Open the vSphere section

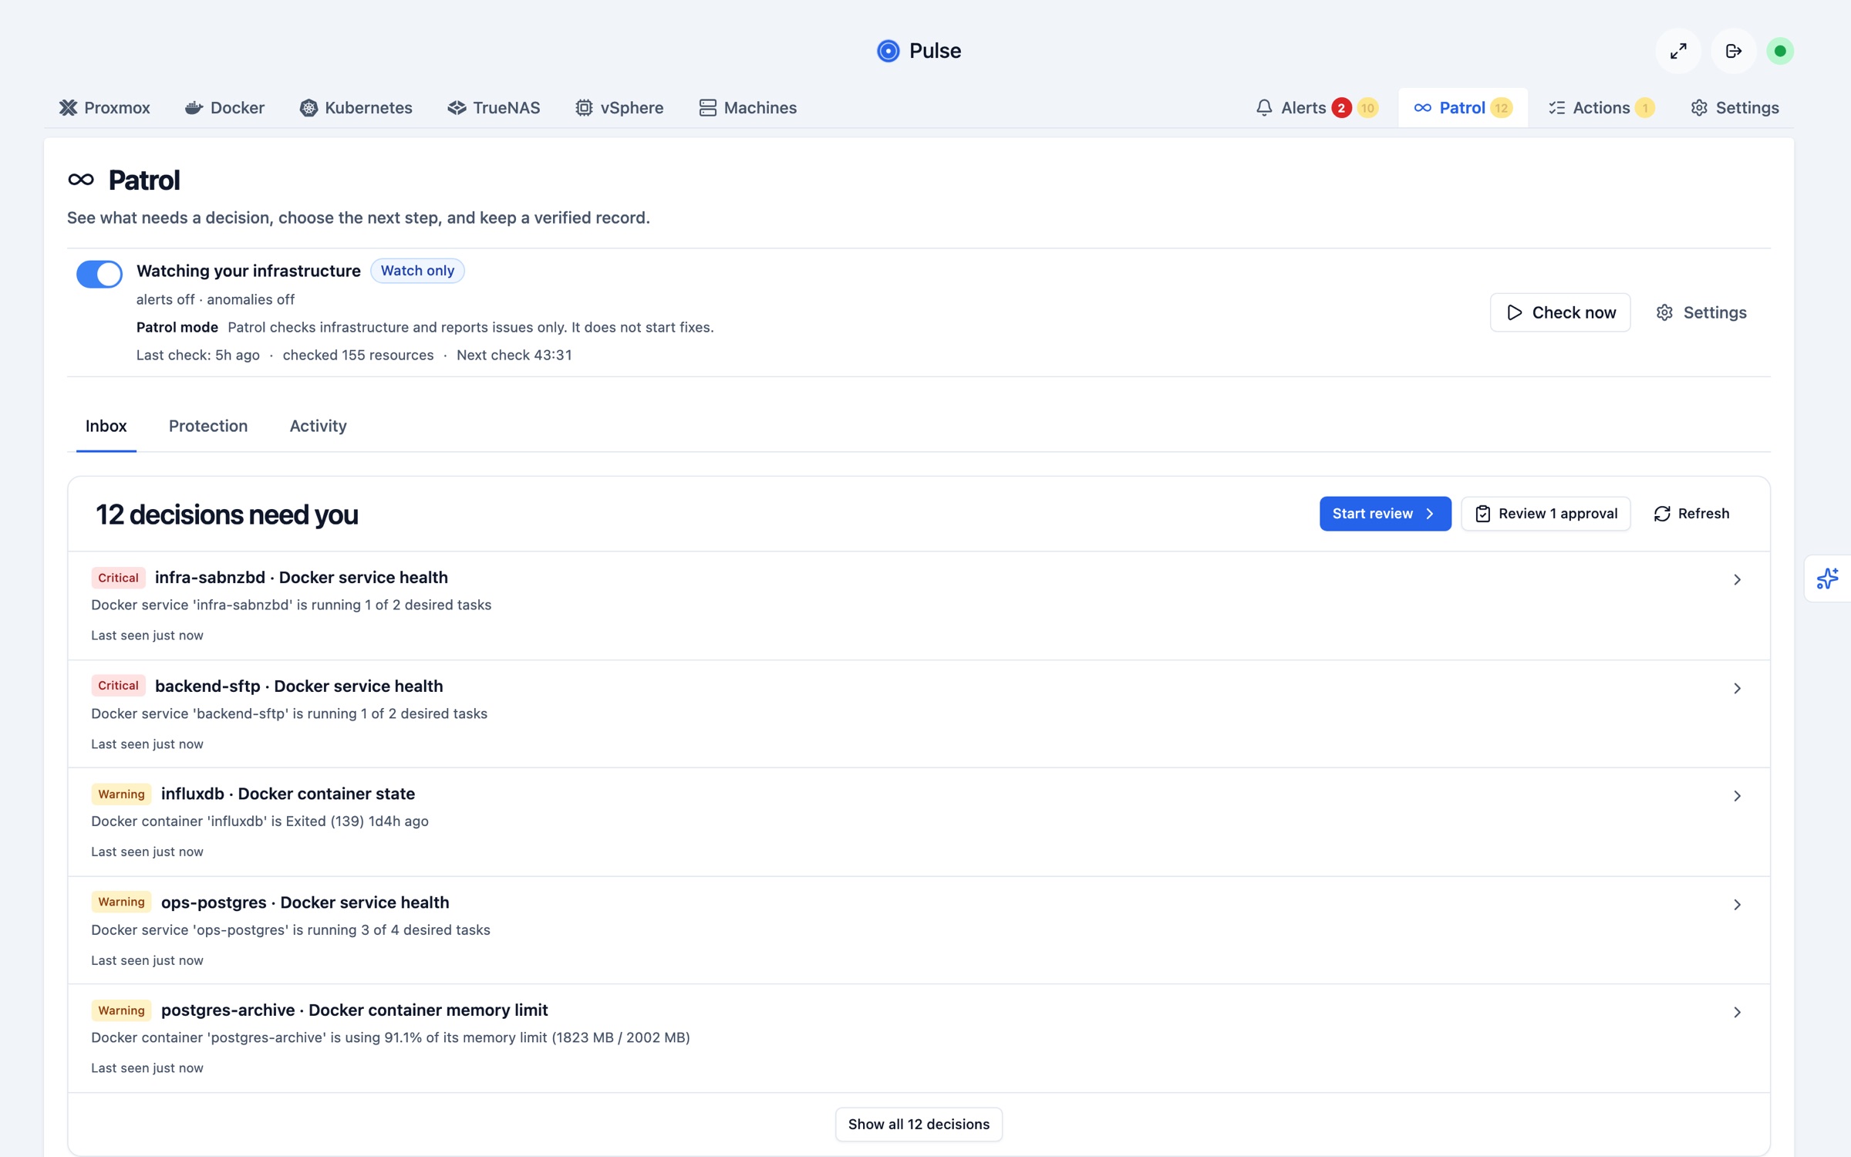coord(619,108)
